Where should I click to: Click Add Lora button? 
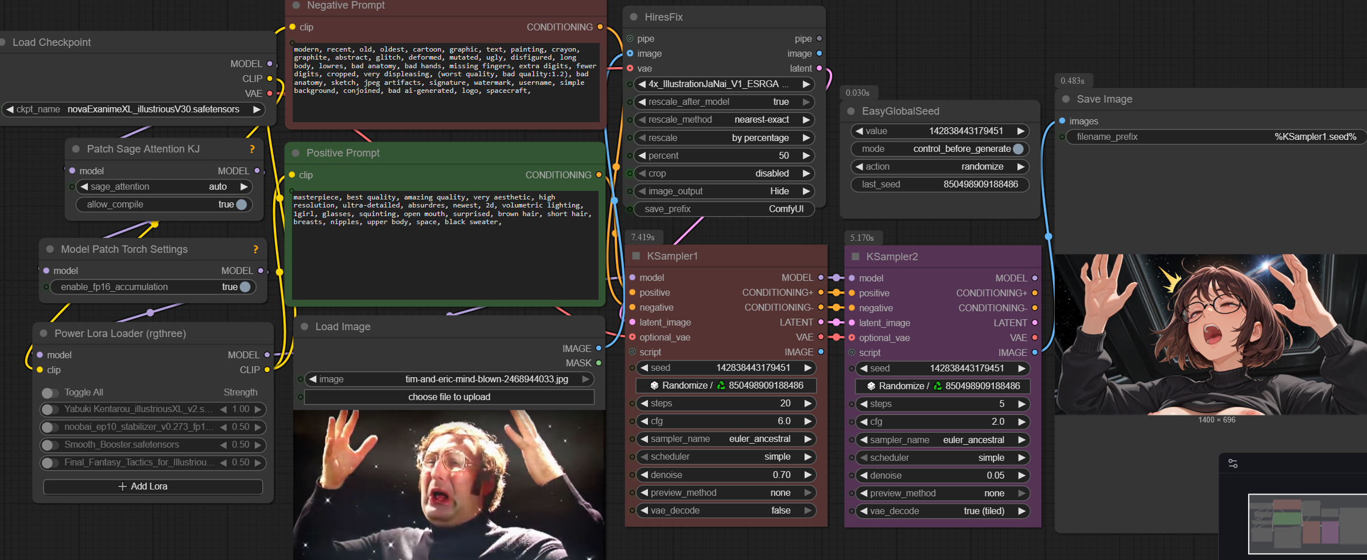point(153,487)
